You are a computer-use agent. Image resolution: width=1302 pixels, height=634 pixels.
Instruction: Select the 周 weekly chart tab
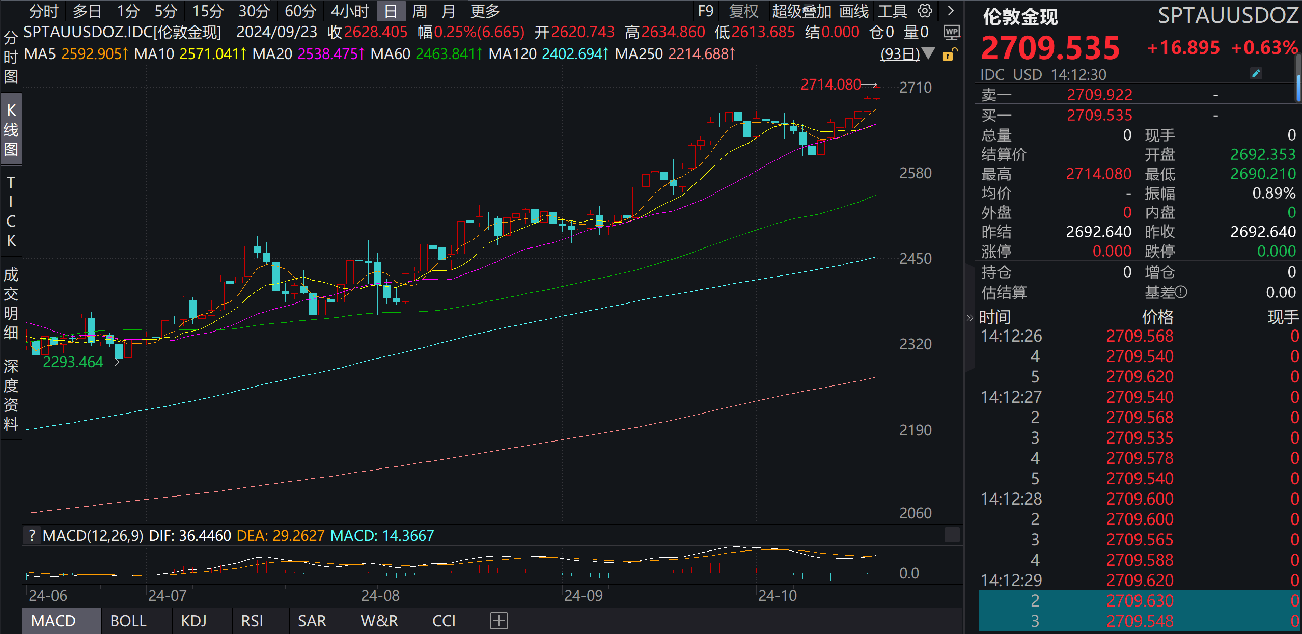click(x=420, y=11)
